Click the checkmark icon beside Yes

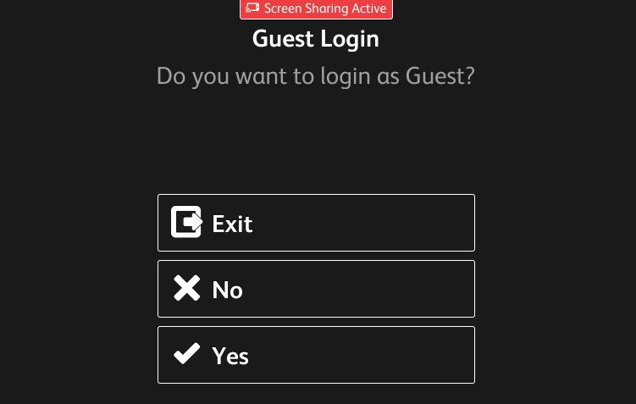187,354
